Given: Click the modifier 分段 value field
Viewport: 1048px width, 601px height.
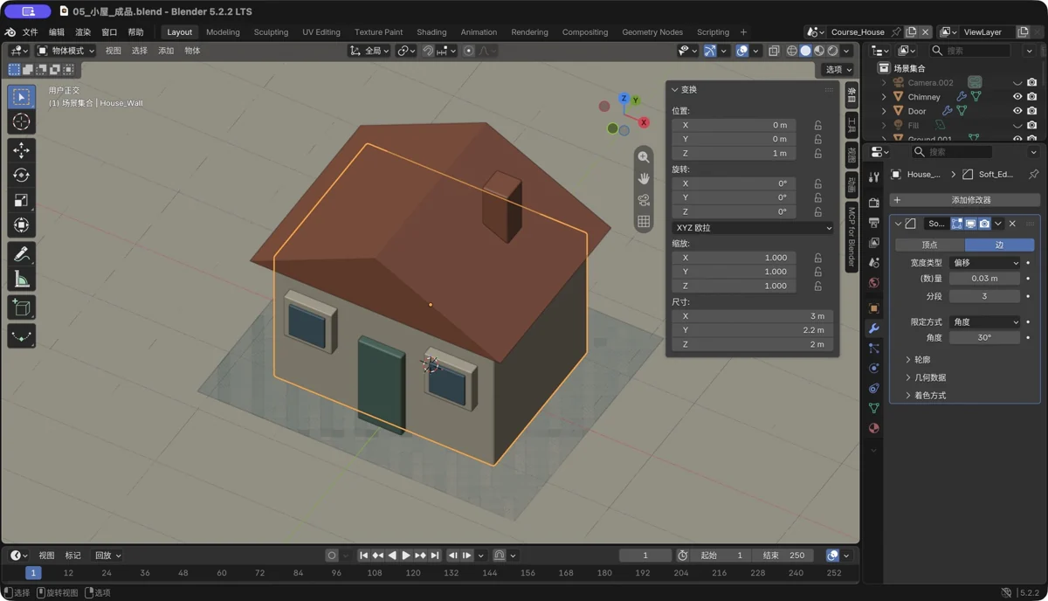Looking at the screenshot, I should click(984, 296).
